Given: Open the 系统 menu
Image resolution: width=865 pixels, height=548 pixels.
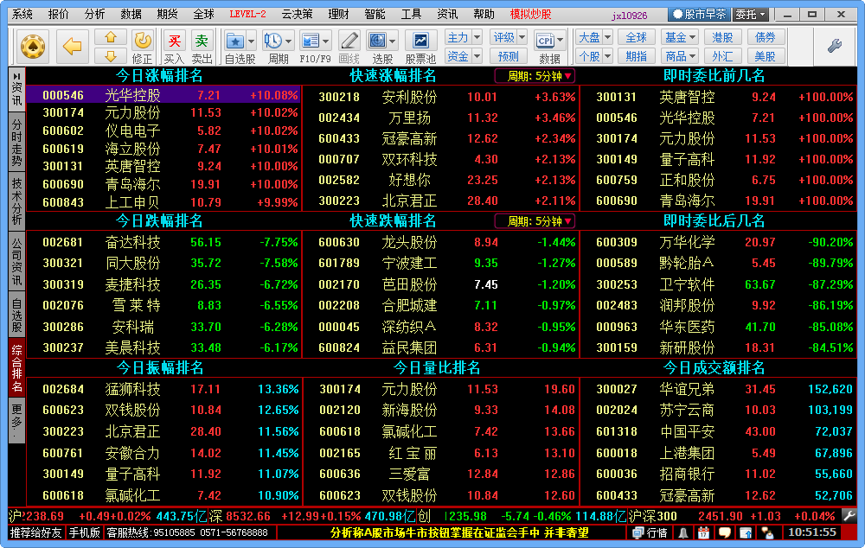Looking at the screenshot, I should (x=22, y=15).
